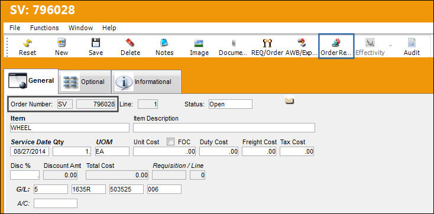434x214 pixels.
Task: Switch to the General tab
Action: tap(31, 81)
